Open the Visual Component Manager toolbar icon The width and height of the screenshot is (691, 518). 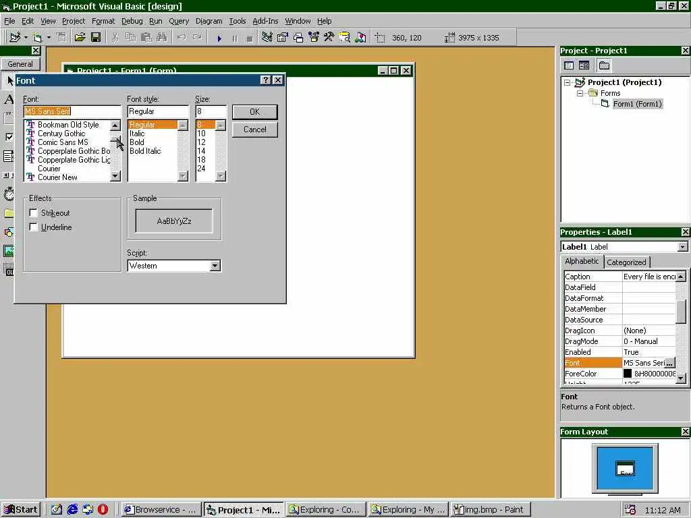click(360, 38)
